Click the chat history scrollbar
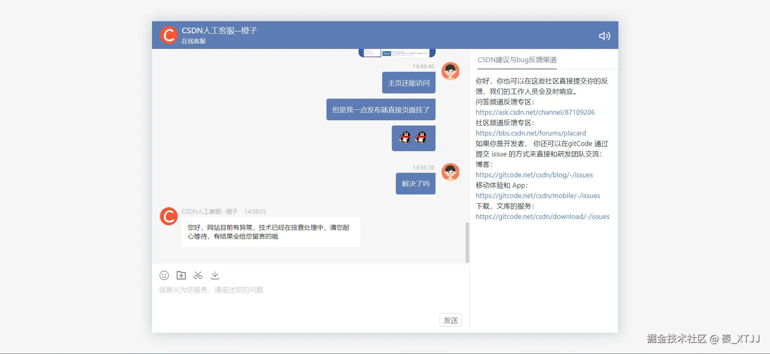 coord(467,243)
